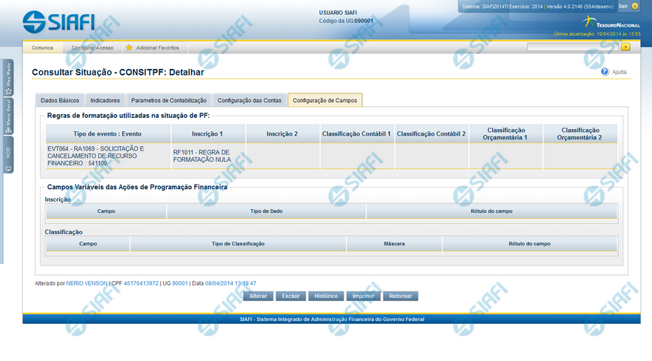
Task: Open the Parametros de Contabilização tab
Action: (168, 100)
